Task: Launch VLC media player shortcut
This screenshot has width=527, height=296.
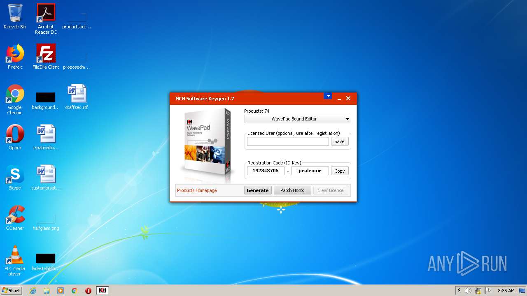Action: pyautogui.click(x=15, y=261)
